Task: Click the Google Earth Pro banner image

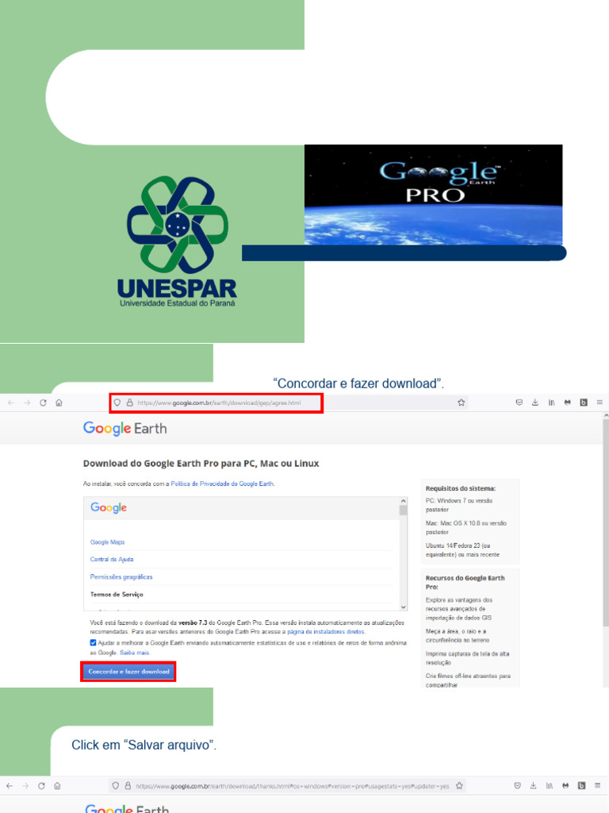Action: pyautogui.click(x=434, y=195)
